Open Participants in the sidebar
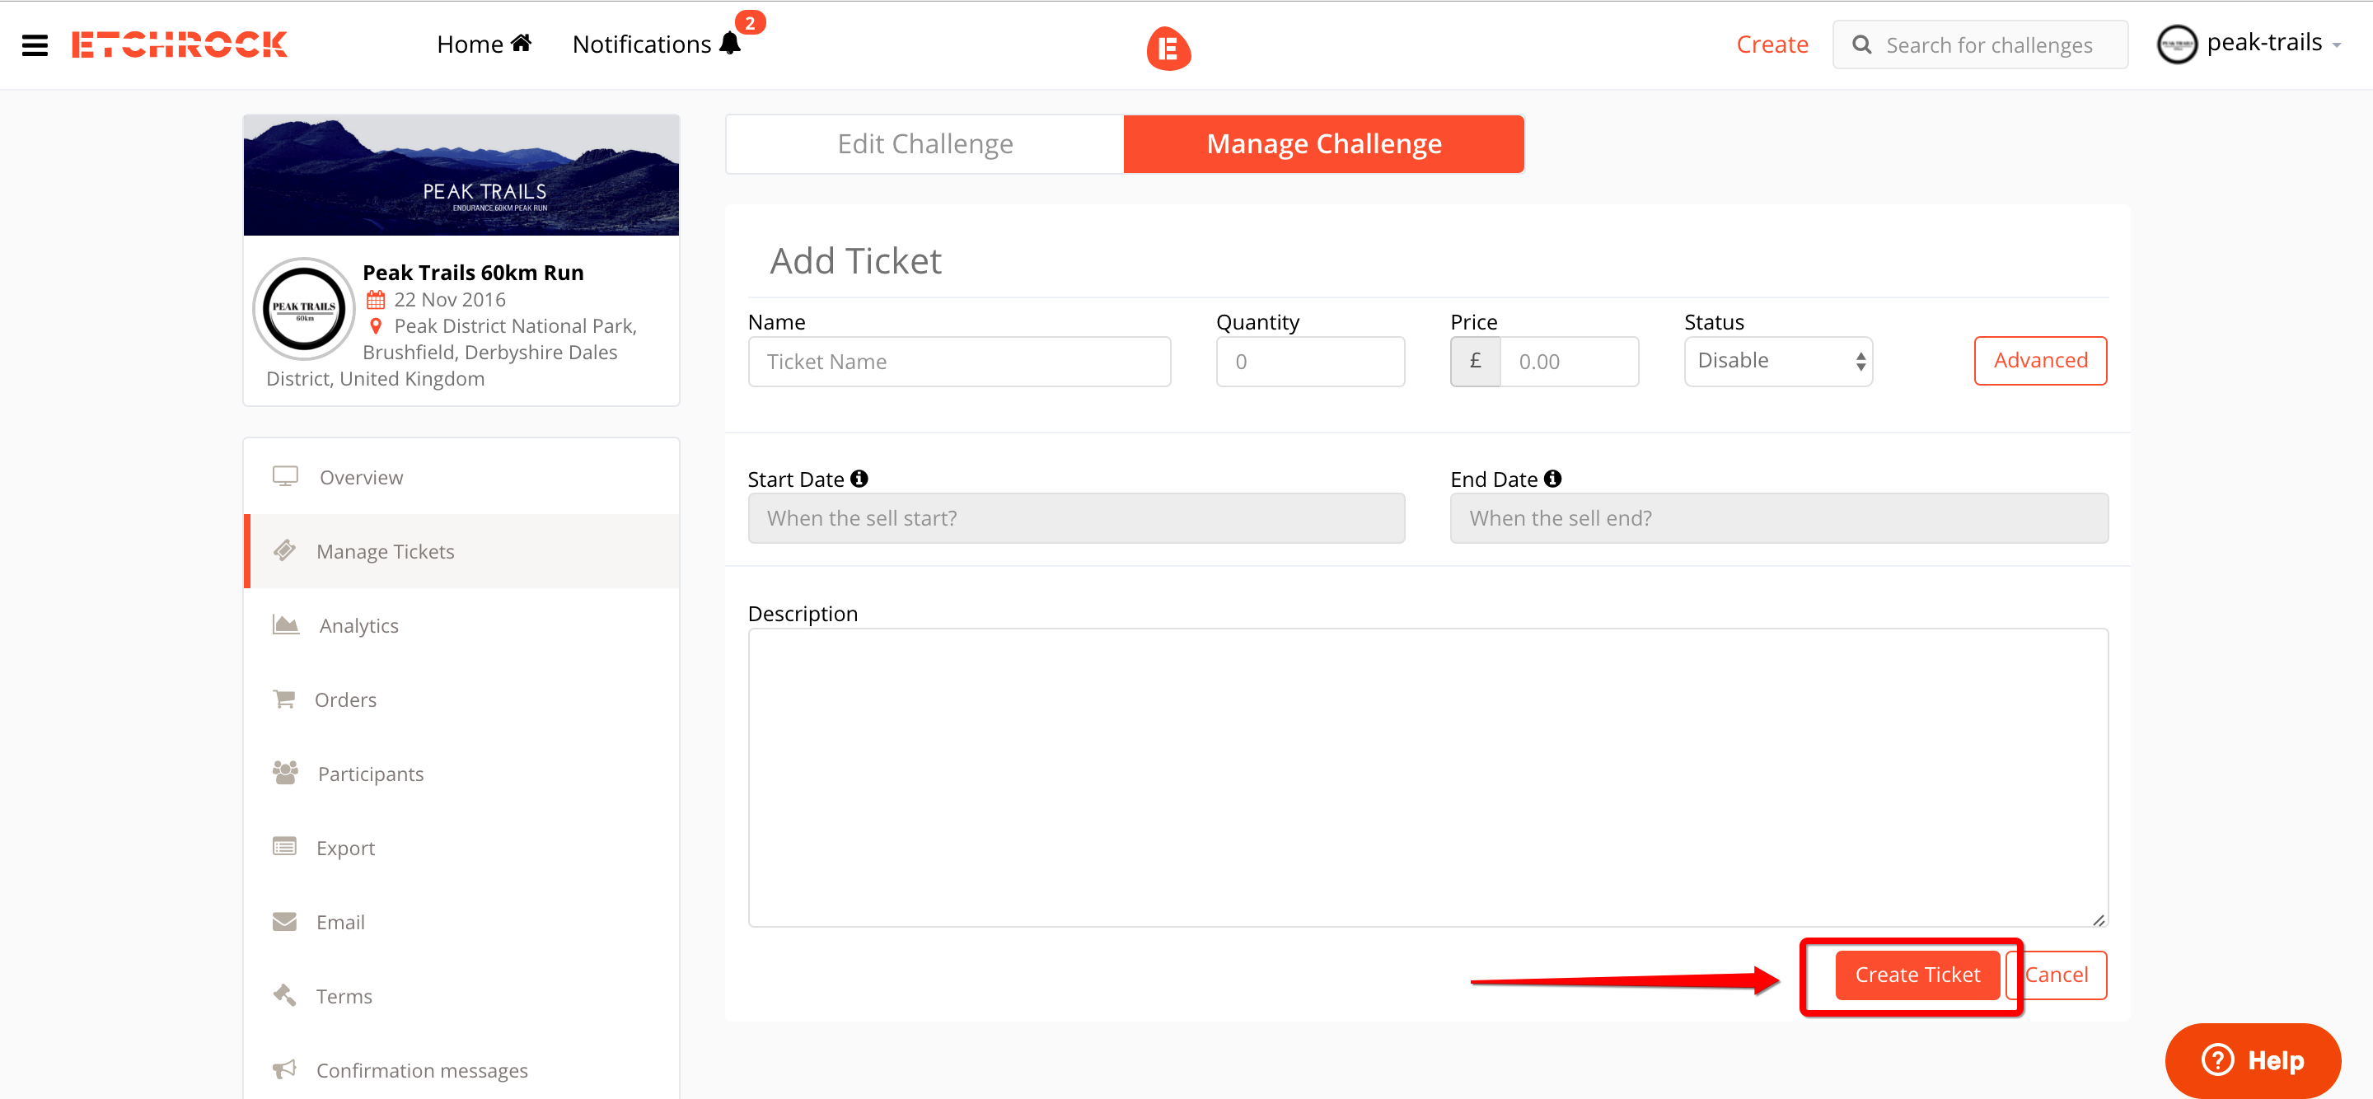 (370, 774)
